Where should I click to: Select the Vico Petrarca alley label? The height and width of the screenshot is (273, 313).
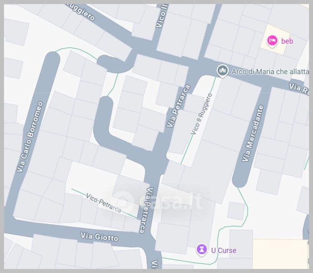coord(104,203)
